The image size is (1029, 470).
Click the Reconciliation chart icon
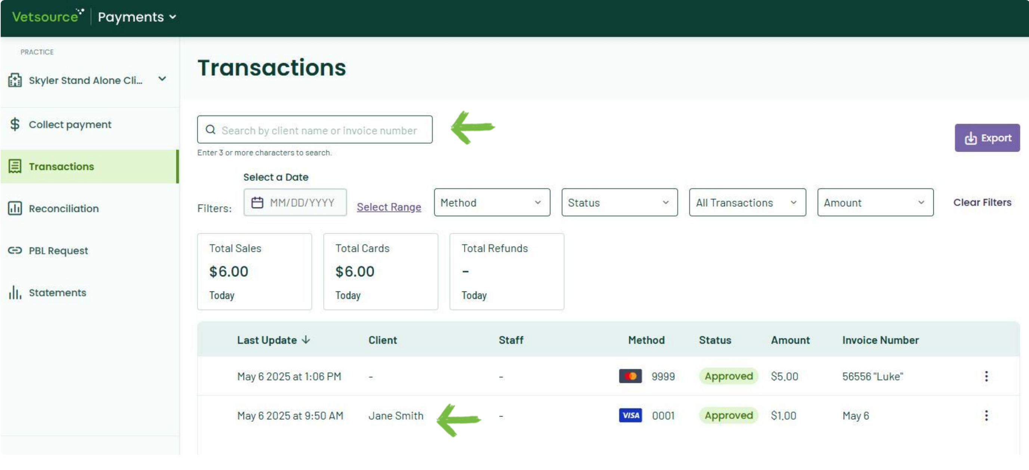click(x=15, y=208)
